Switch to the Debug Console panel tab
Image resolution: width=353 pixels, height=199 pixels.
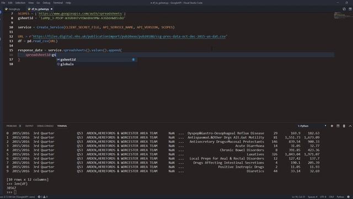pos(45,126)
